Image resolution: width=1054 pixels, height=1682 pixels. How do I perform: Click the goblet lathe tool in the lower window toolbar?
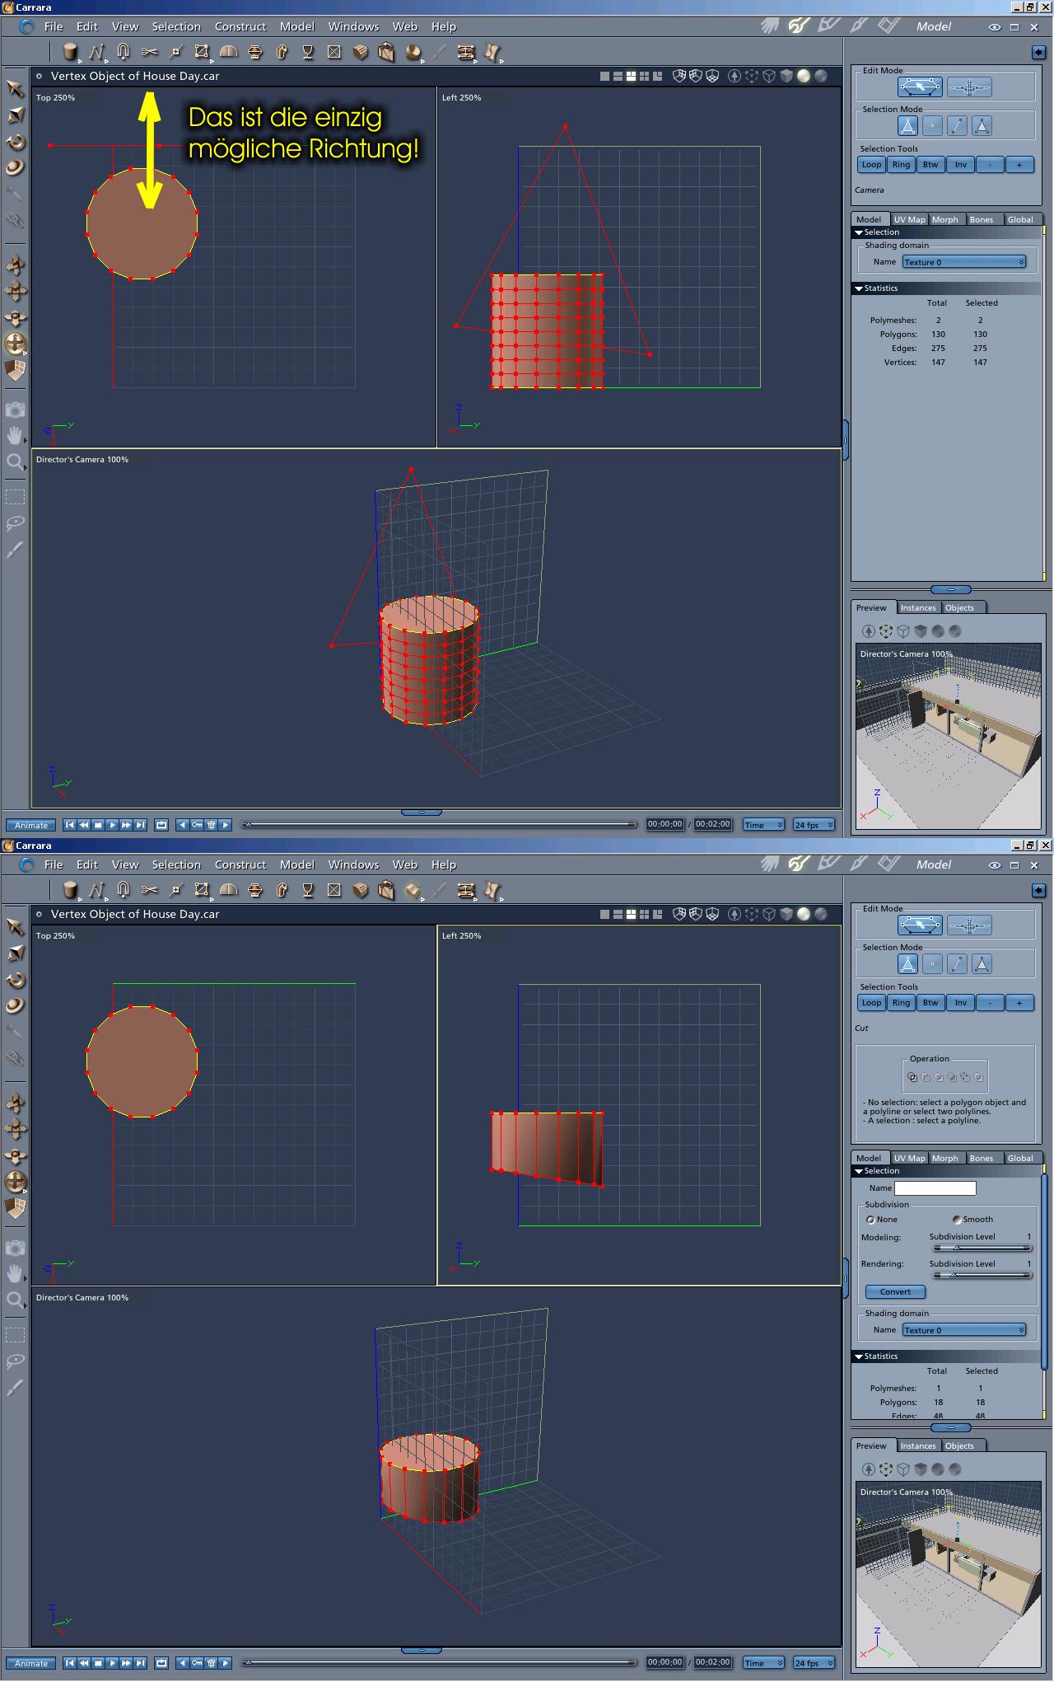click(308, 890)
